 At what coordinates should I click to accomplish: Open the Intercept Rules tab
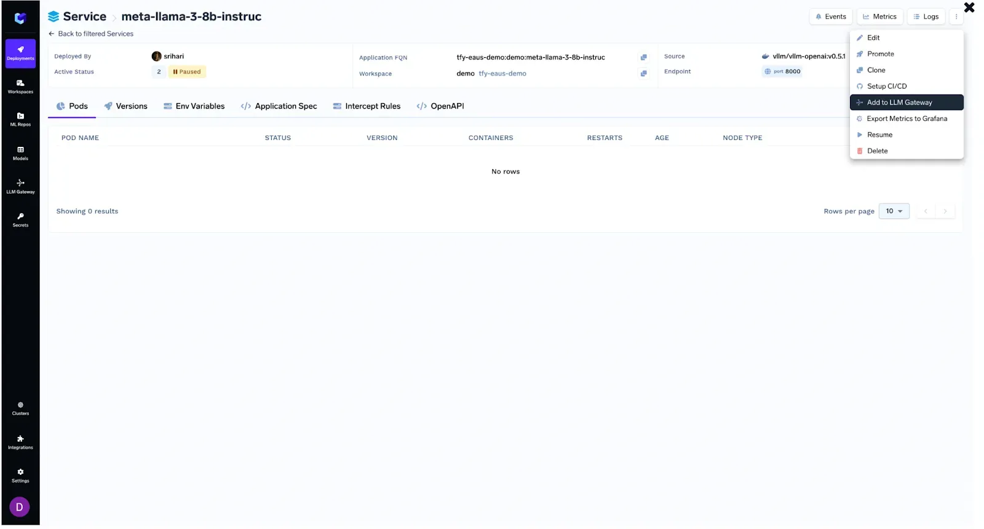tap(367, 106)
